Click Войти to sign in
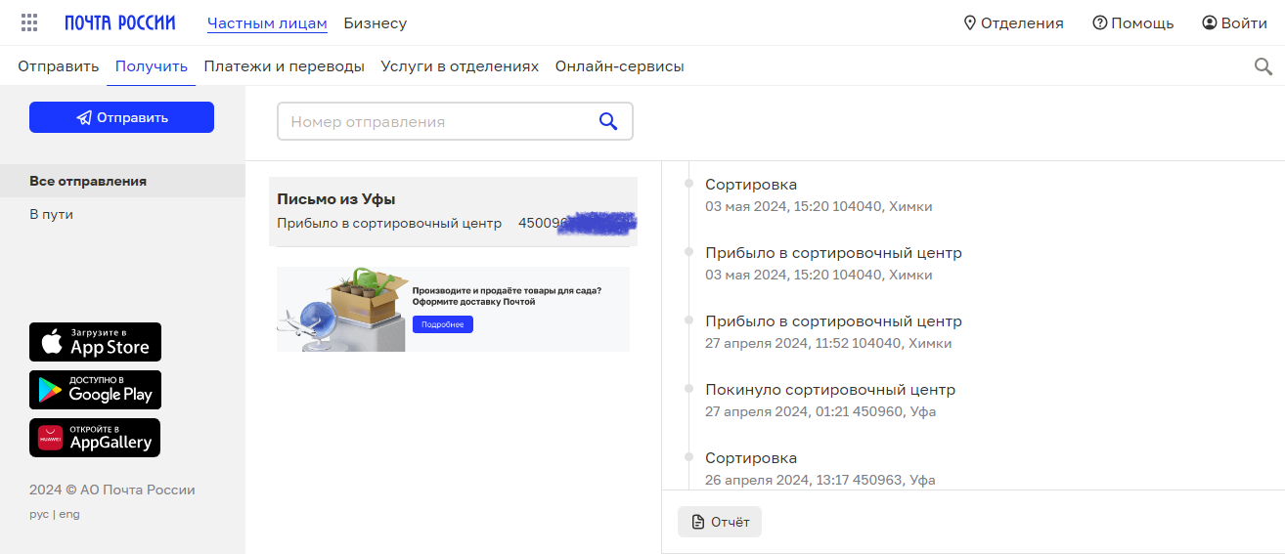1285x554 pixels. click(x=1234, y=23)
